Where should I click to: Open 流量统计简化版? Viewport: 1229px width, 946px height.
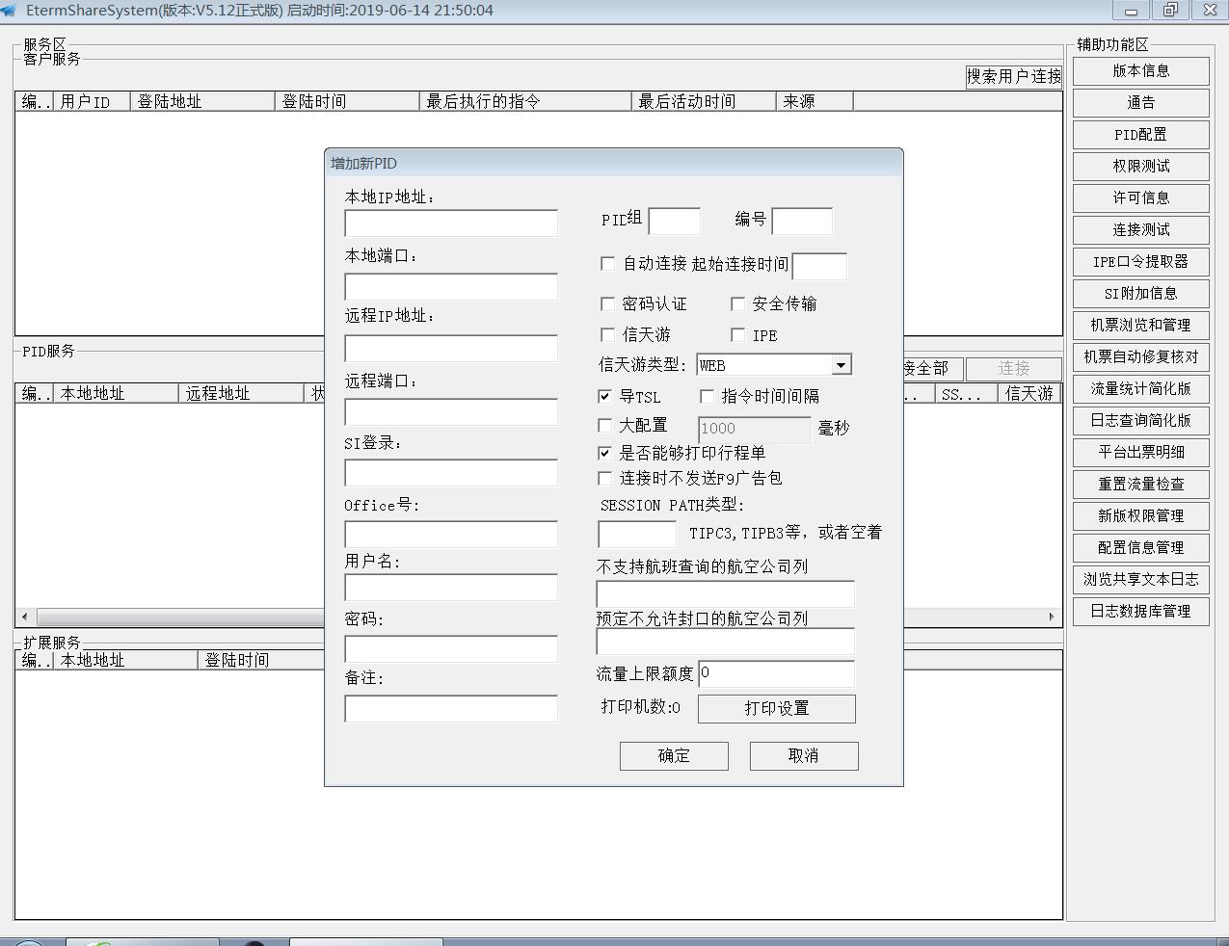(1140, 388)
